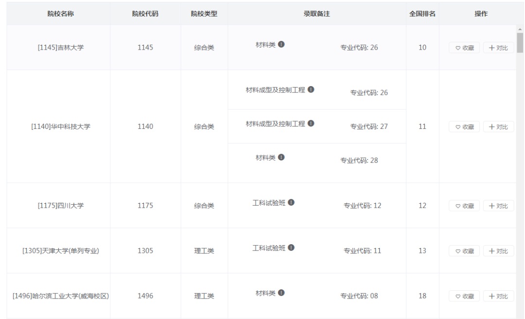Click info icon for 专业代码 27 材料成型及控制工程

click(311, 124)
